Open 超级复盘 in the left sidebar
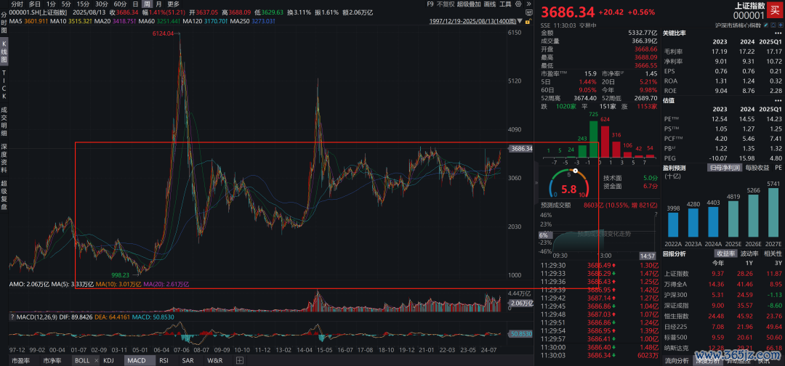This screenshot has height=366, width=785. [4, 195]
